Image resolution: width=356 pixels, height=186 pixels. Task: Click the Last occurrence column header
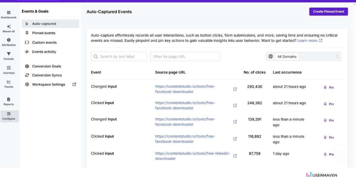[x=287, y=72]
